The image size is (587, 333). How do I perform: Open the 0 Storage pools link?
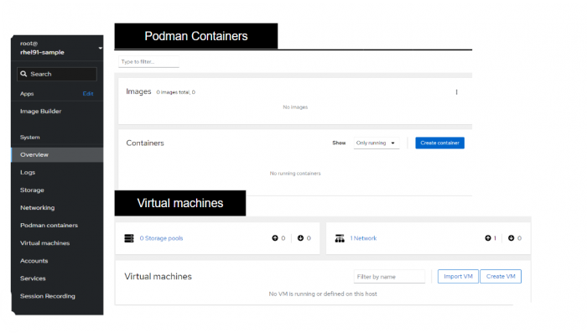[161, 238]
